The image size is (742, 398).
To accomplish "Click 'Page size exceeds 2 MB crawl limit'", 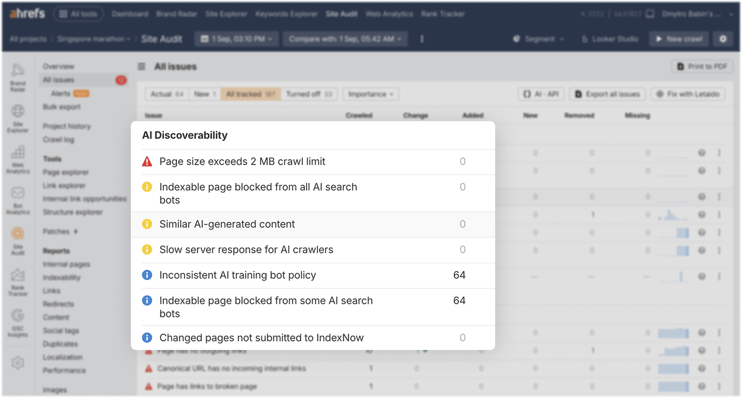I will (x=242, y=161).
